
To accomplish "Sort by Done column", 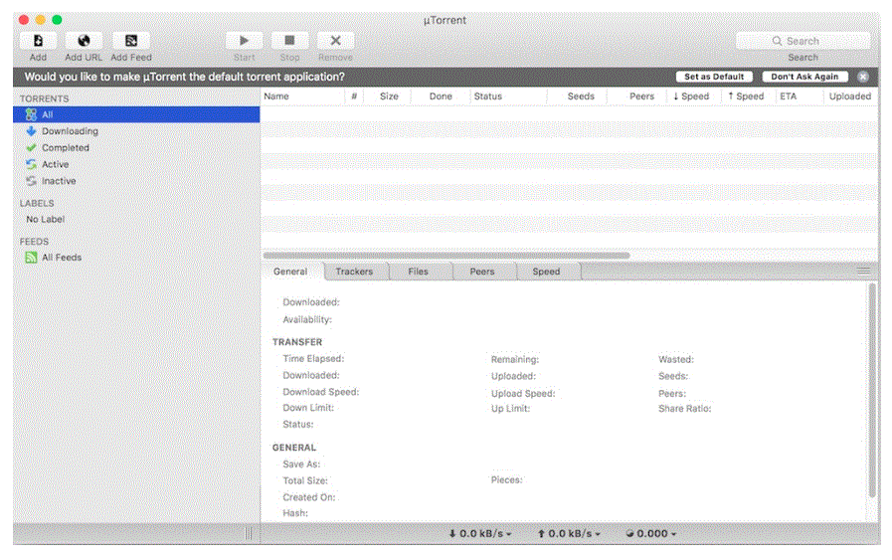I will (x=441, y=96).
